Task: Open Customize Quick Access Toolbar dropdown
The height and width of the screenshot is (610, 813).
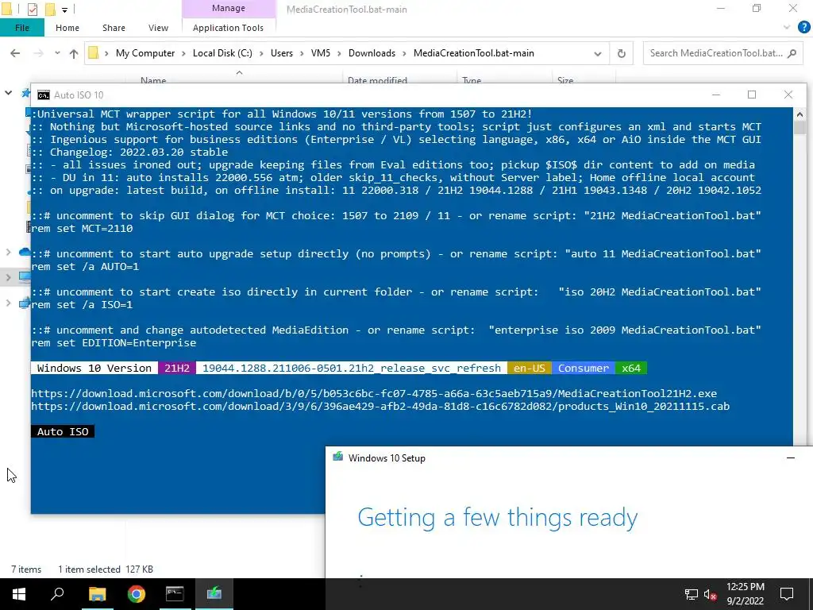Action: 64,10
